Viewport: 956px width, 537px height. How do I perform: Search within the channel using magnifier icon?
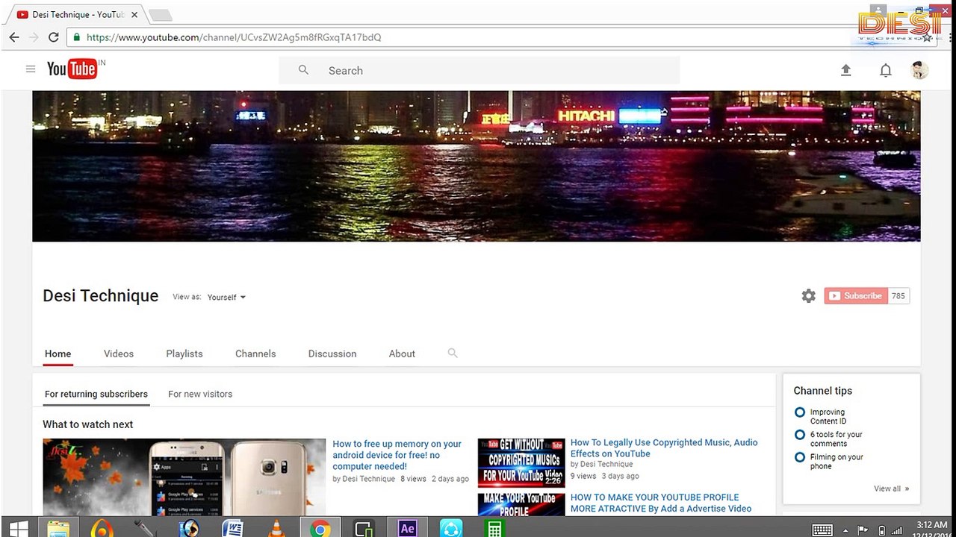click(x=453, y=354)
